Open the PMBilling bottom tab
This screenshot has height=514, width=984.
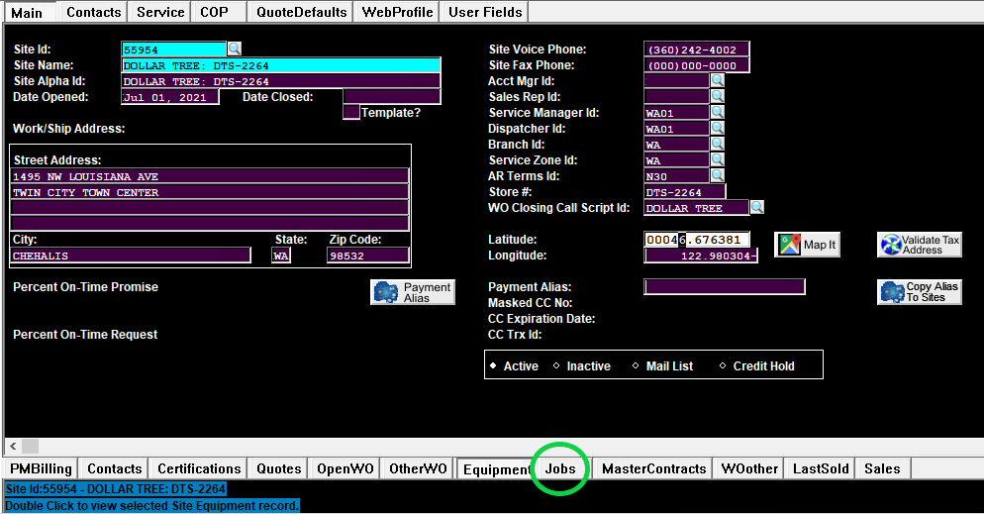click(41, 468)
